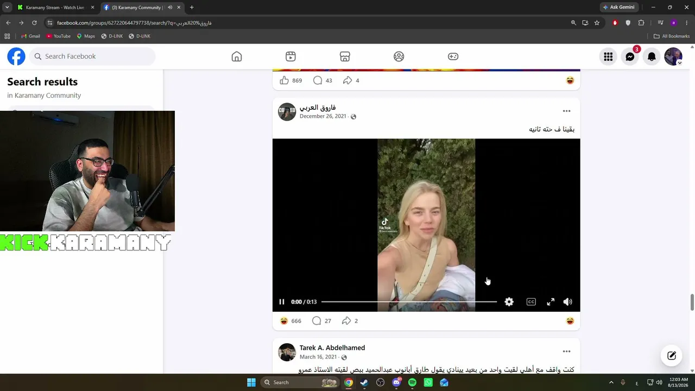
Task: Open the December 26, 2021 post date
Action: (x=323, y=116)
